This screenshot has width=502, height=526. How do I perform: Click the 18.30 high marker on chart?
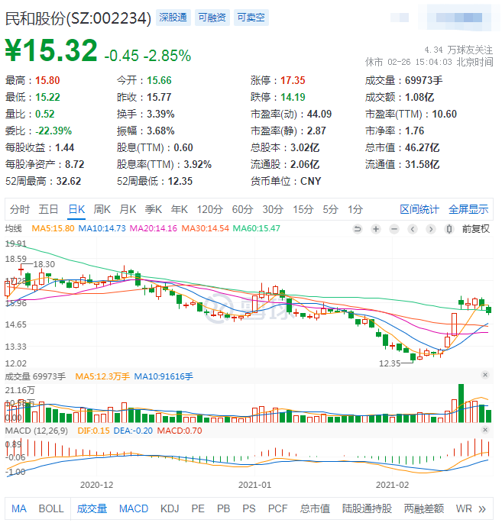[x=44, y=264]
